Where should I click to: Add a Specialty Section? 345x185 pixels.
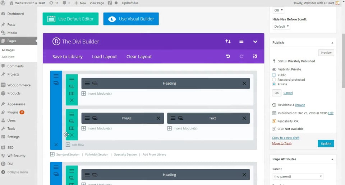pos(125,155)
